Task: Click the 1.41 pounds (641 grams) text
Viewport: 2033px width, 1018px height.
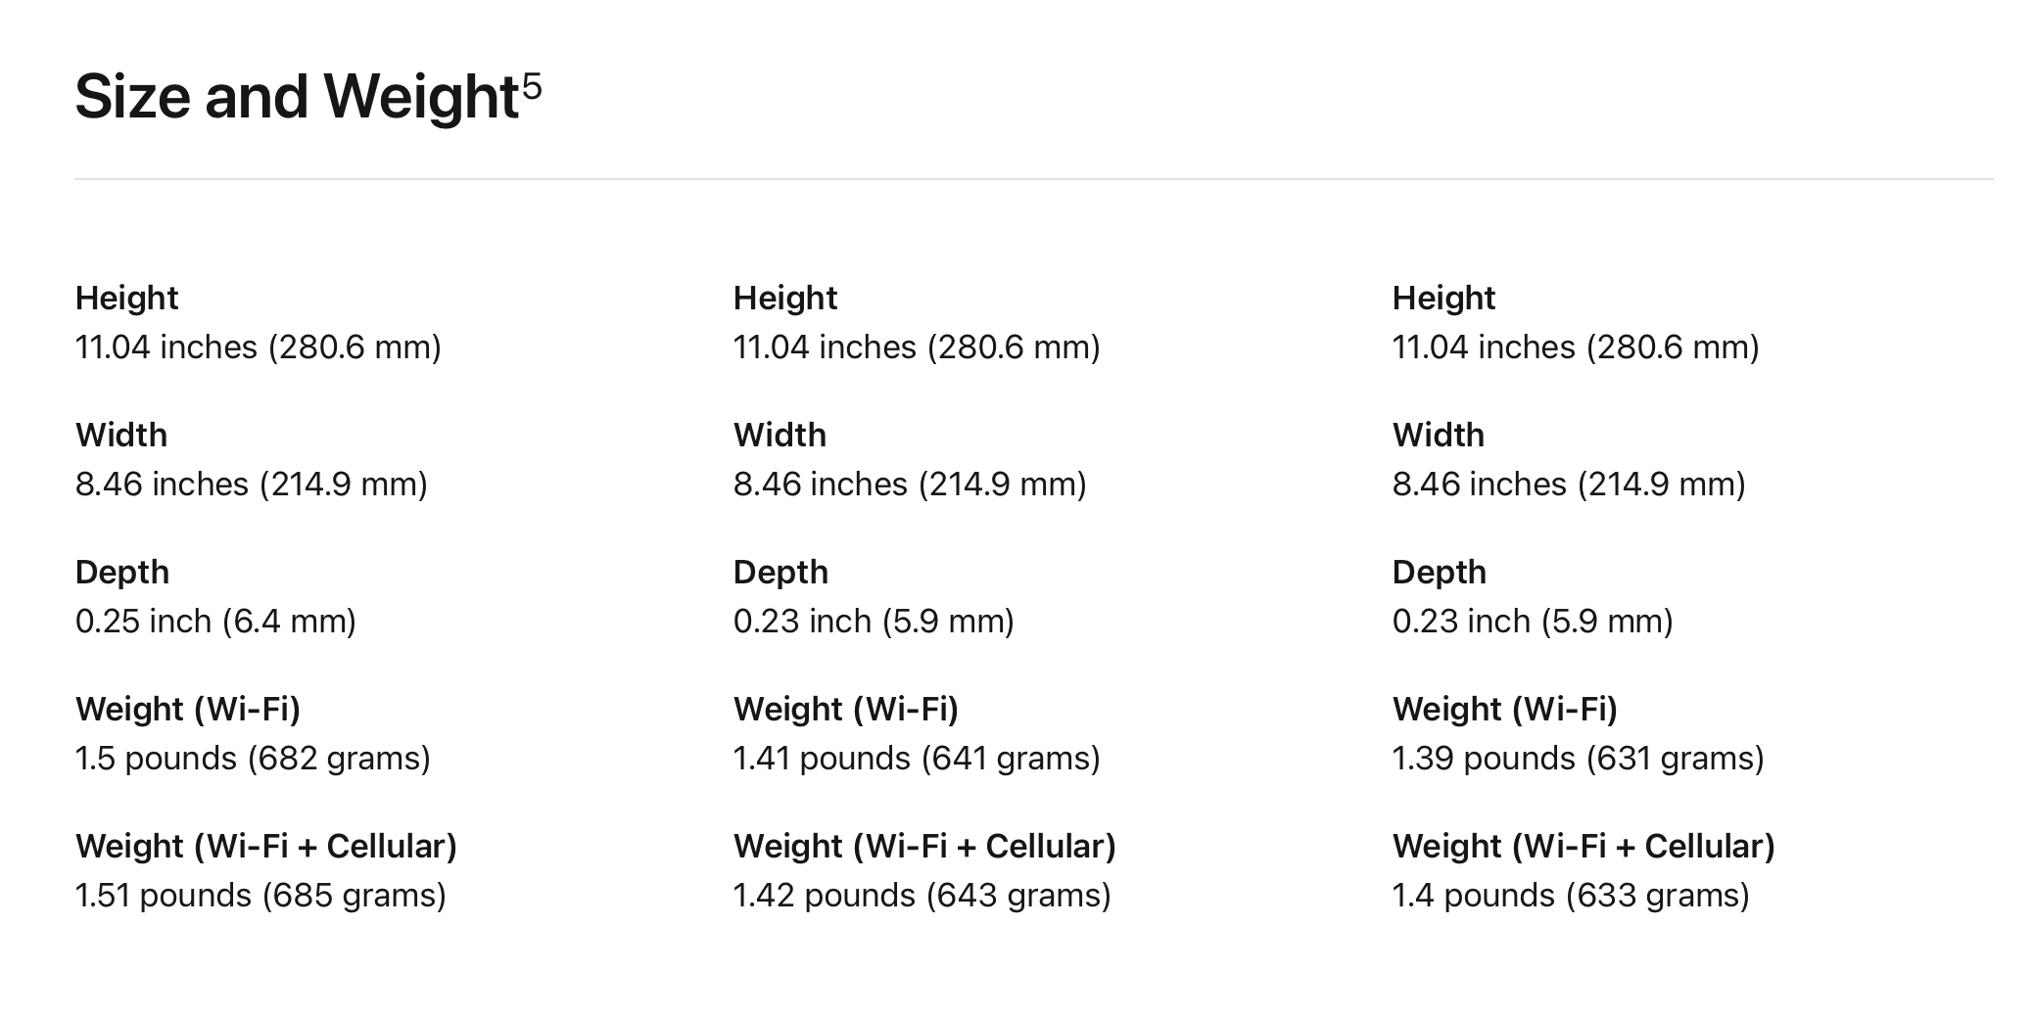Action: pyautogui.click(x=916, y=759)
